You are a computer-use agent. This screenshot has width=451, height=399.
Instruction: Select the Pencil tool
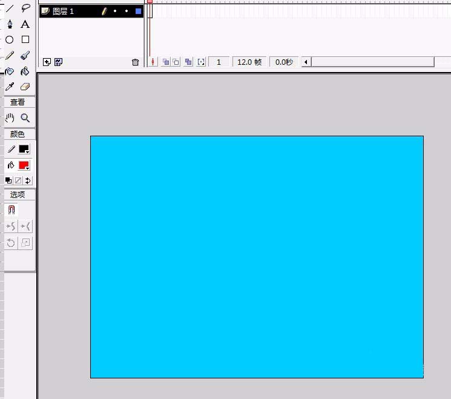click(x=10, y=55)
